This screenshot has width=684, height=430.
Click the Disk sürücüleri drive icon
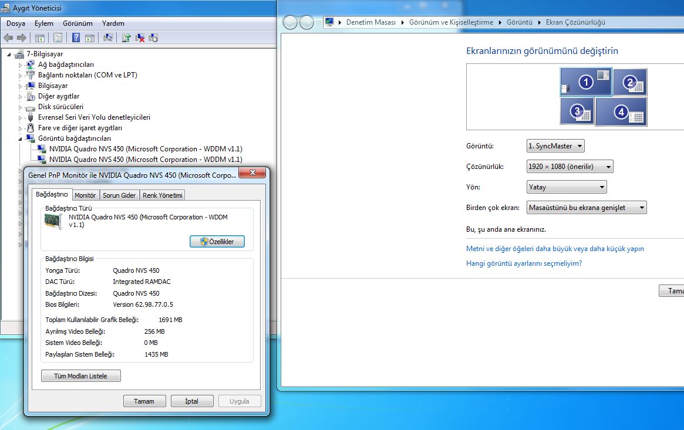coord(30,107)
